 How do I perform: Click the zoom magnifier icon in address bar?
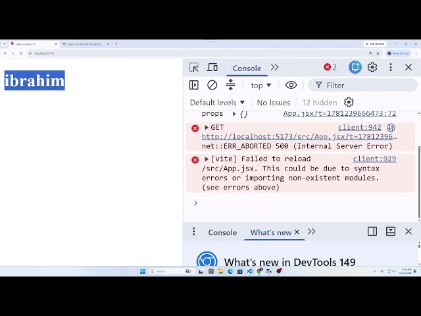370,53
